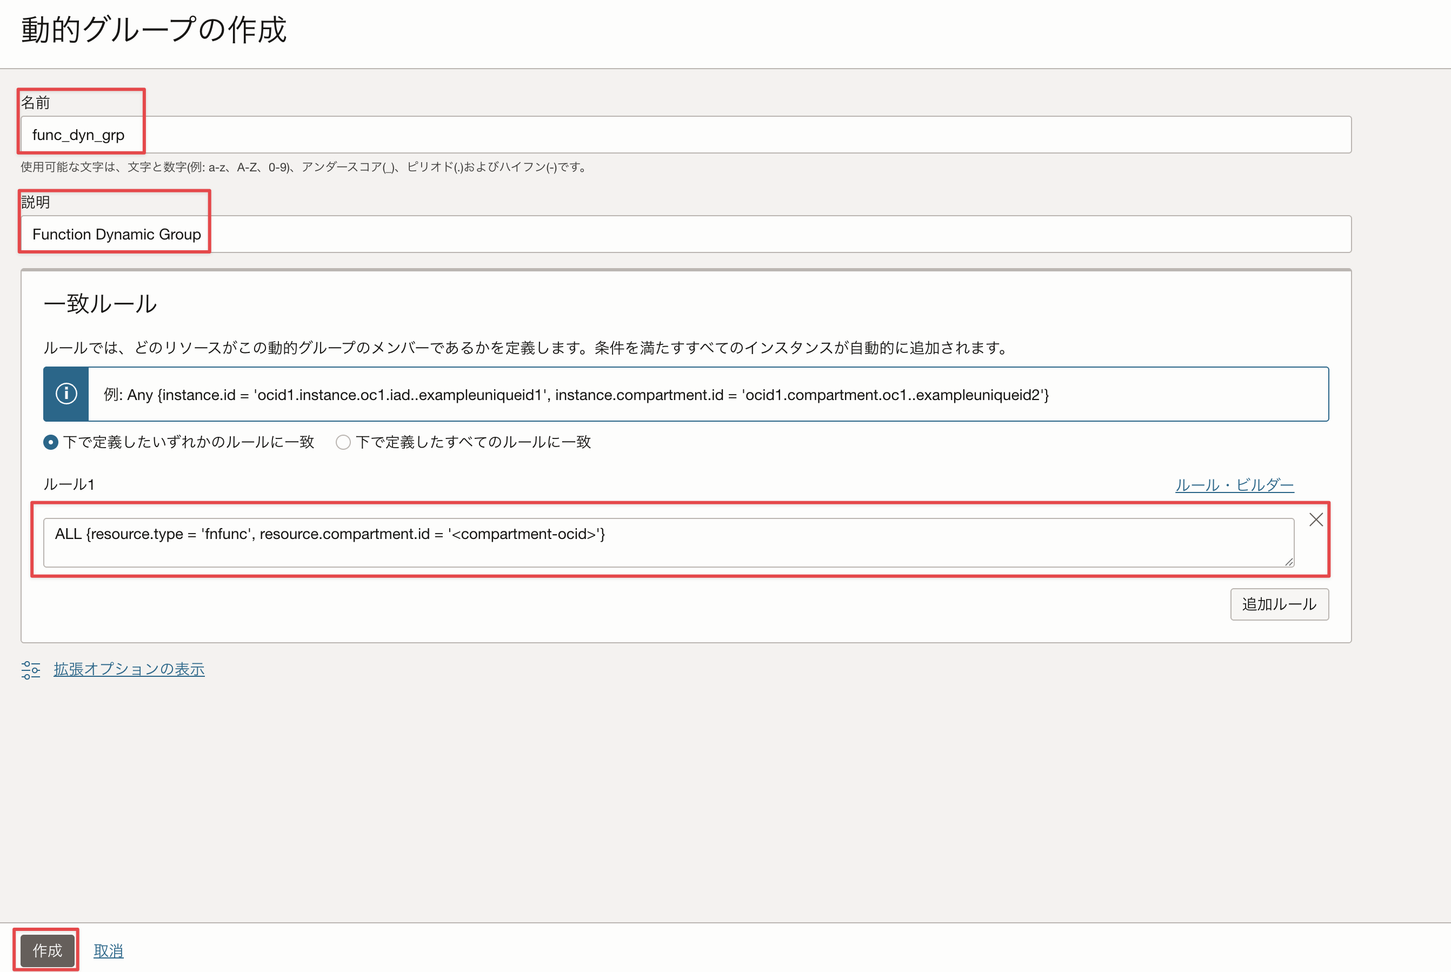Click the ルール1 label
Image resolution: width=1451 pixels, height=972 pixels.
69,484
